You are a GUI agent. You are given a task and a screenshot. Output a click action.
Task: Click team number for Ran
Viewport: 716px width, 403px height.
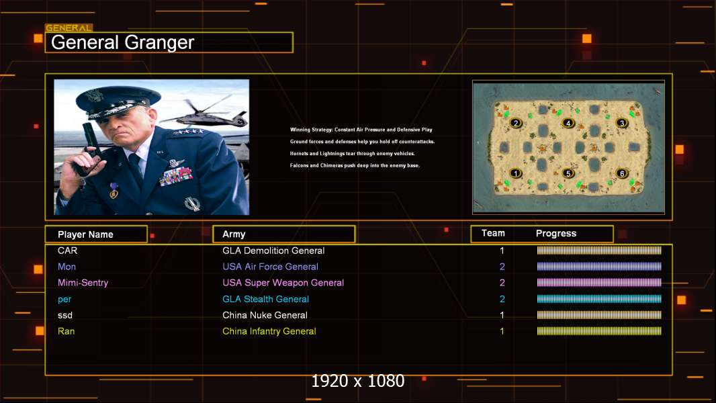click(x=502, y=331)
